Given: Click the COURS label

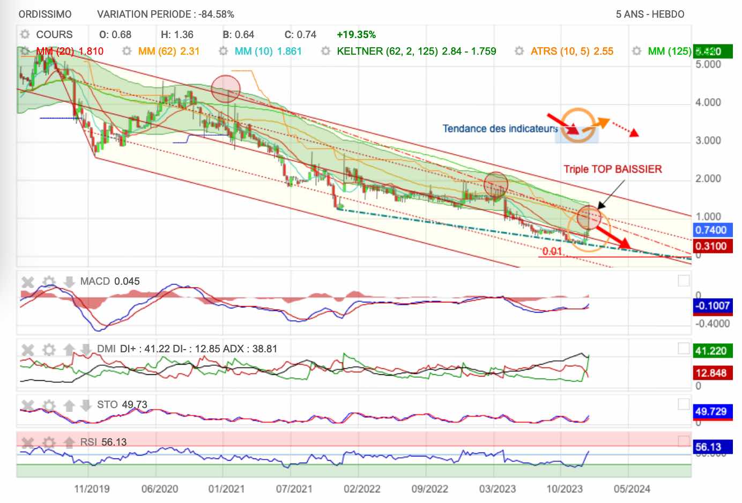Looking at the screenshot, I should [x=54, y=34].
